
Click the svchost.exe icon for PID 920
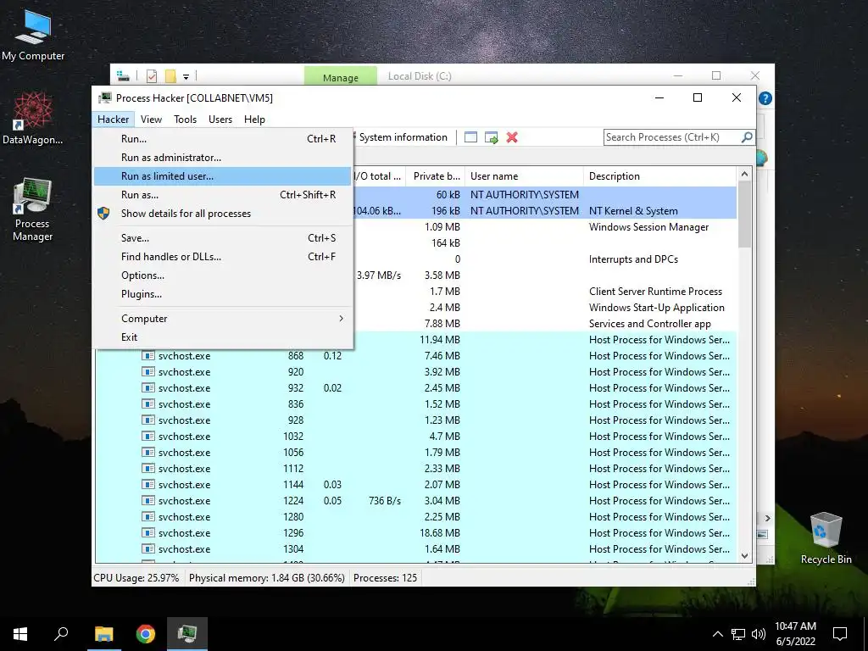(x=147, y=371)
